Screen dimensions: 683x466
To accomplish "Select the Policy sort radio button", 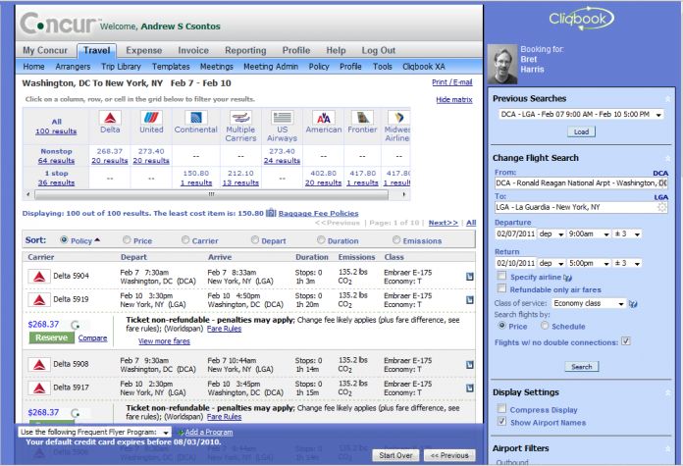I will (x=64, y=240).
